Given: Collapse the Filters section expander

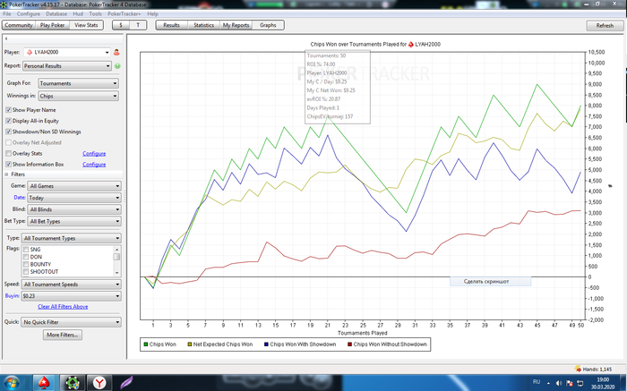Looking at the screenshot, I should [x=6, y=174].
